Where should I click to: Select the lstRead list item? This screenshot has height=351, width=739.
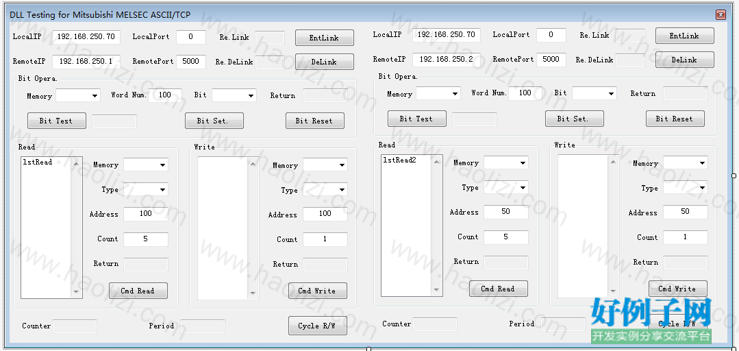(37, 162)
